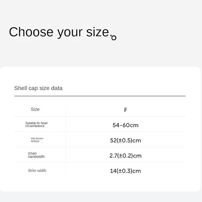Click 'Suitable for head circumference' label
This screenshot has width=202, height=202.
(x=36, y=125)
